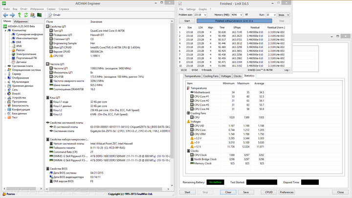The height and width of the screenshot is (198, 352).
Task: Open the times unit dropdown in LinX
Action: point(287,15)
